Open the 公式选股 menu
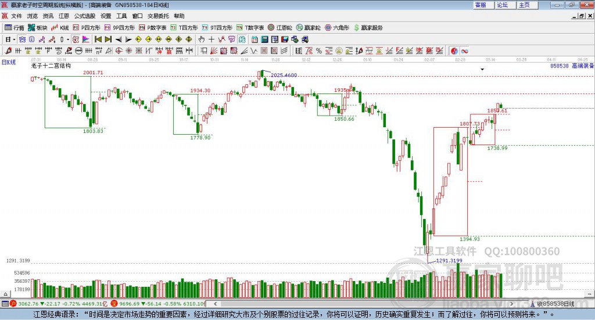The image size is (595, 320). coord(85,16)
